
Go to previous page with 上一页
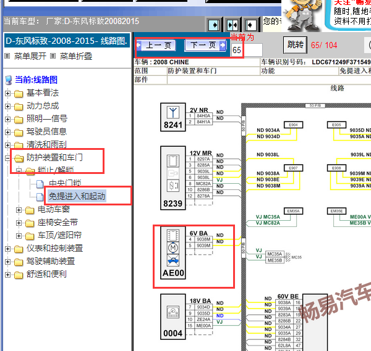[x=156, y=45]
